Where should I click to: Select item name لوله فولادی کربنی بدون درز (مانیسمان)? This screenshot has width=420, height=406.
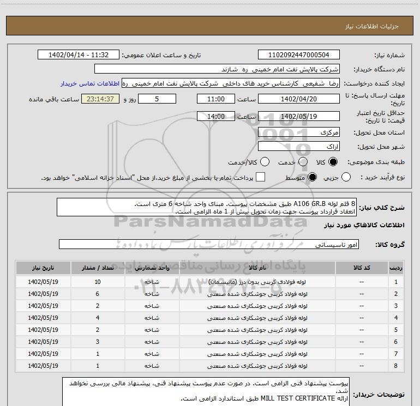pos(257,282)
